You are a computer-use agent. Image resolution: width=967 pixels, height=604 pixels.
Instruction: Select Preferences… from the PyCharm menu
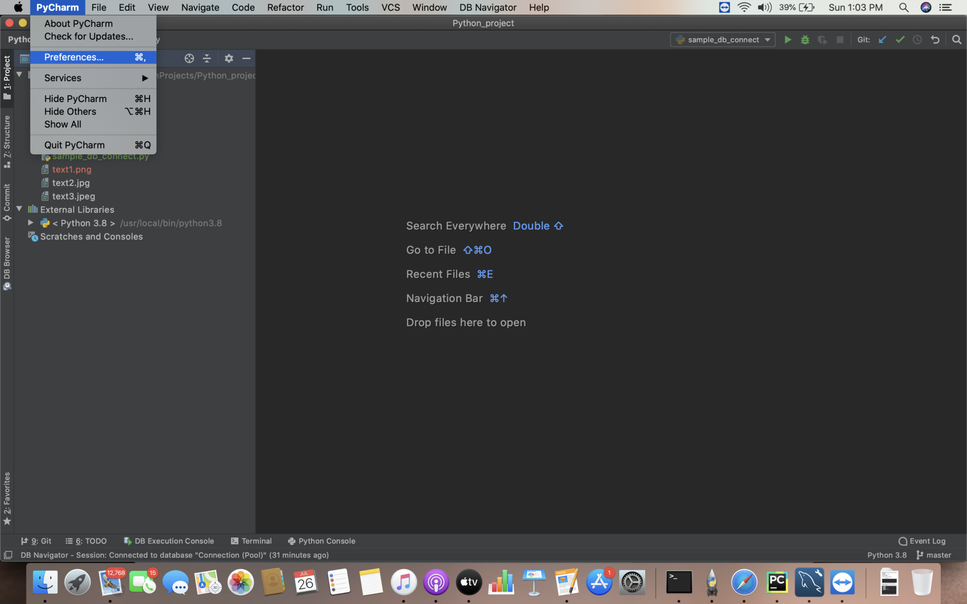93,57
